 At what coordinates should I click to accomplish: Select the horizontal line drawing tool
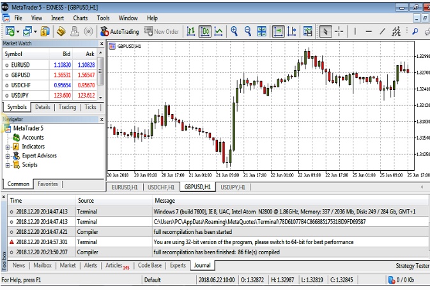click(369, 31)
